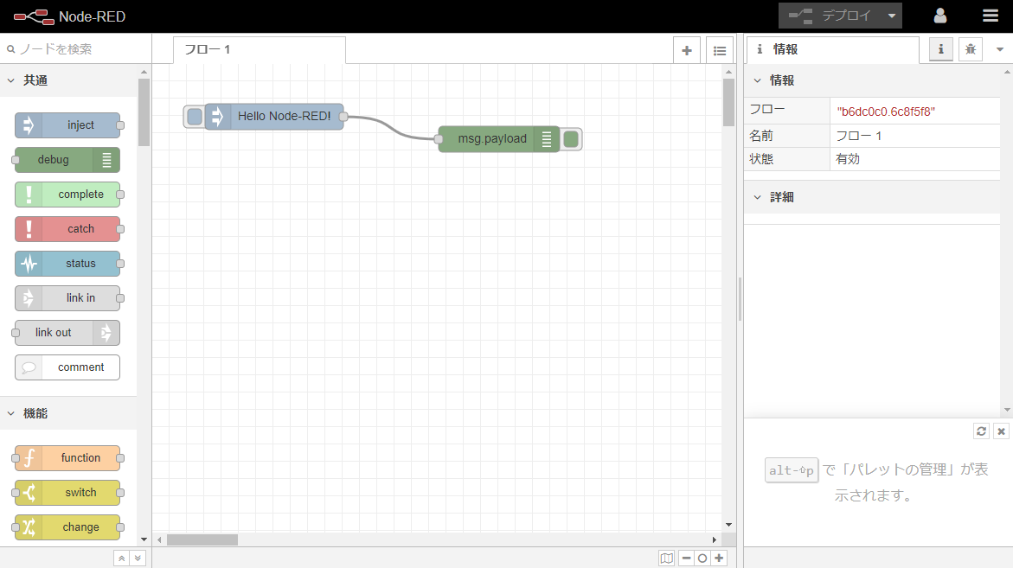
Task: Select the comment node in palette
Action: [67, 367]
